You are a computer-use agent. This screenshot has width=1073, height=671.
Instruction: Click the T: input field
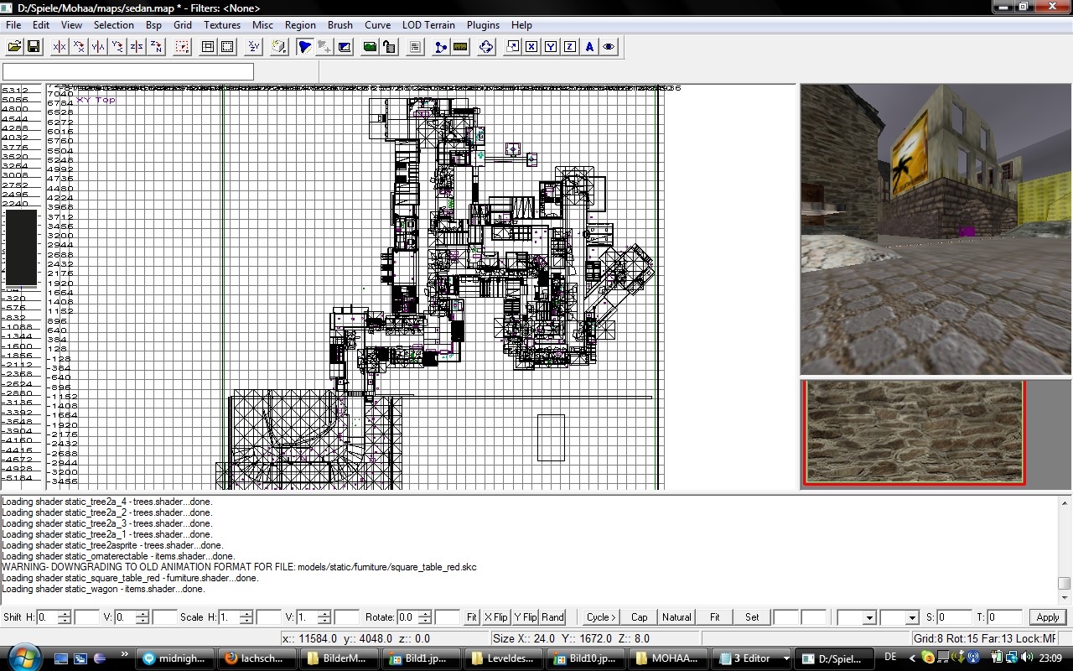1004,617
